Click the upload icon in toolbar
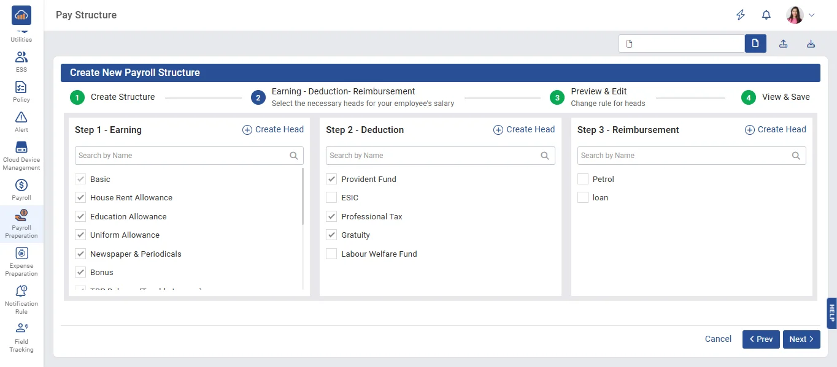This screenshot has height=367, width=837. [783, 44]
